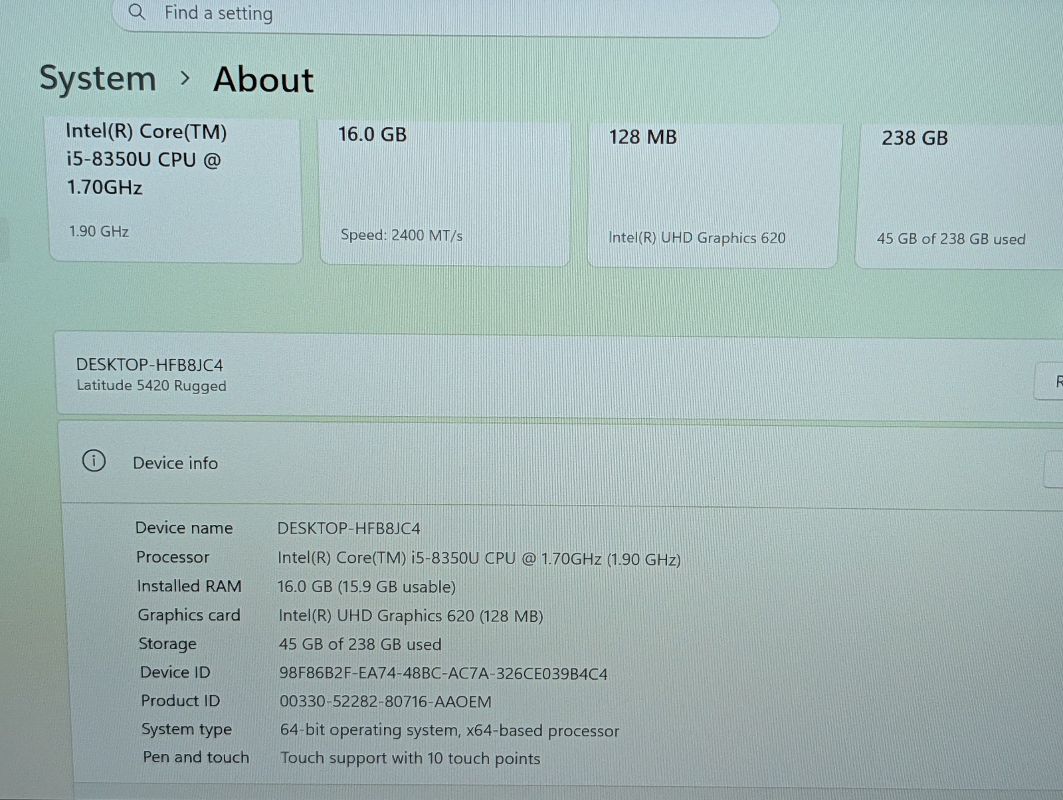This screenshot has height=800, width=1063.
Task: Click the Device info circle icon
Action: pyautogui.click(x=94, y=460)
